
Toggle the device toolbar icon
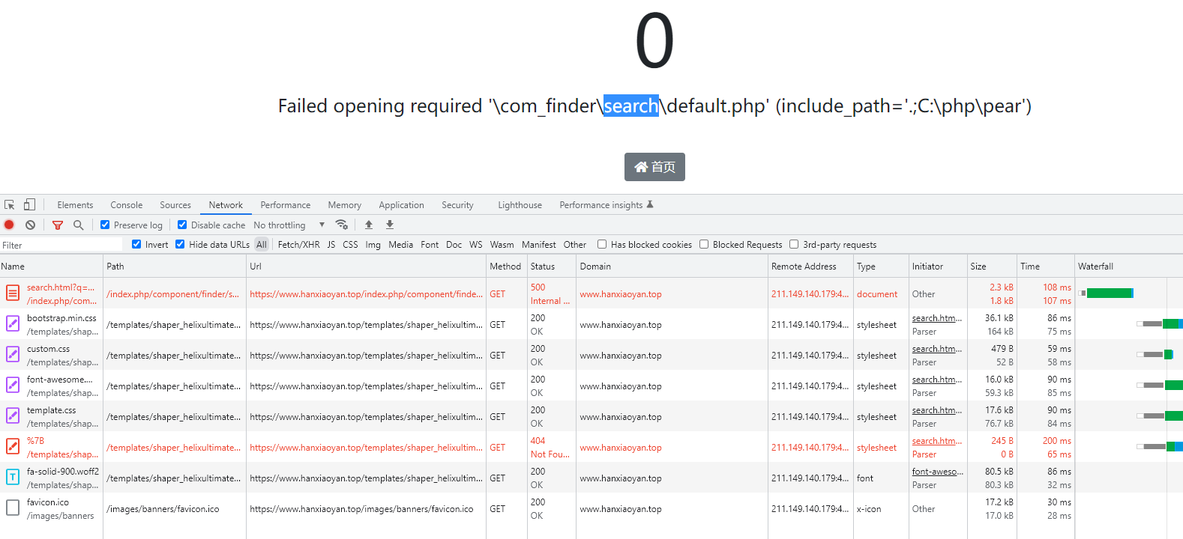[29, 204]
